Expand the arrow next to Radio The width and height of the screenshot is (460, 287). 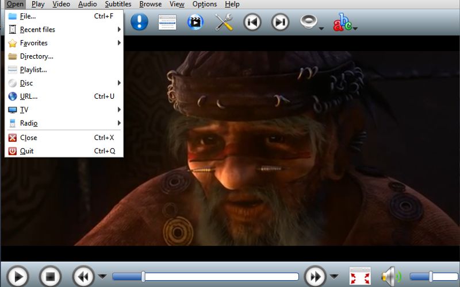[x=119, y=123]
